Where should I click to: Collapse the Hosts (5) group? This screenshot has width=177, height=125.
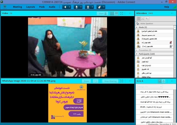(x=137, y=27)
